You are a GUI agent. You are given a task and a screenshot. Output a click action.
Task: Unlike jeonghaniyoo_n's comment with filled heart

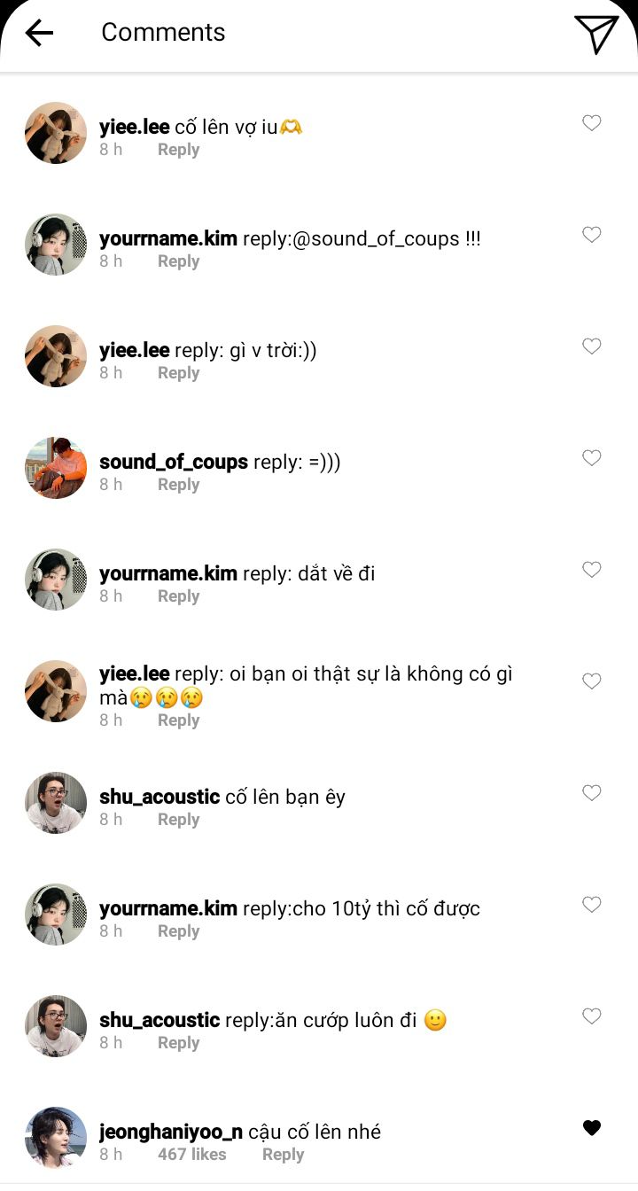592,1128
